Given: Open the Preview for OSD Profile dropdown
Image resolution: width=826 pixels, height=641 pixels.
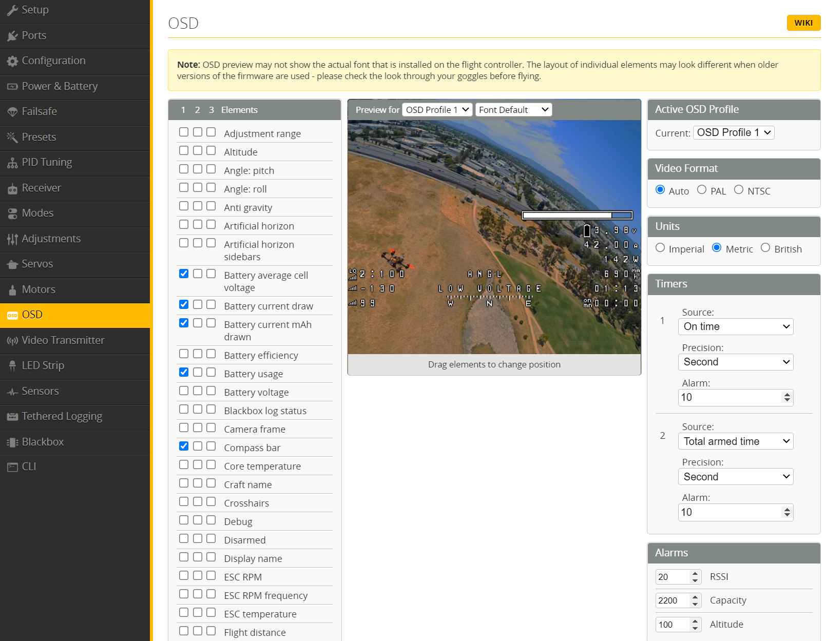Looking at the screenshot, I should click(437, 110).
